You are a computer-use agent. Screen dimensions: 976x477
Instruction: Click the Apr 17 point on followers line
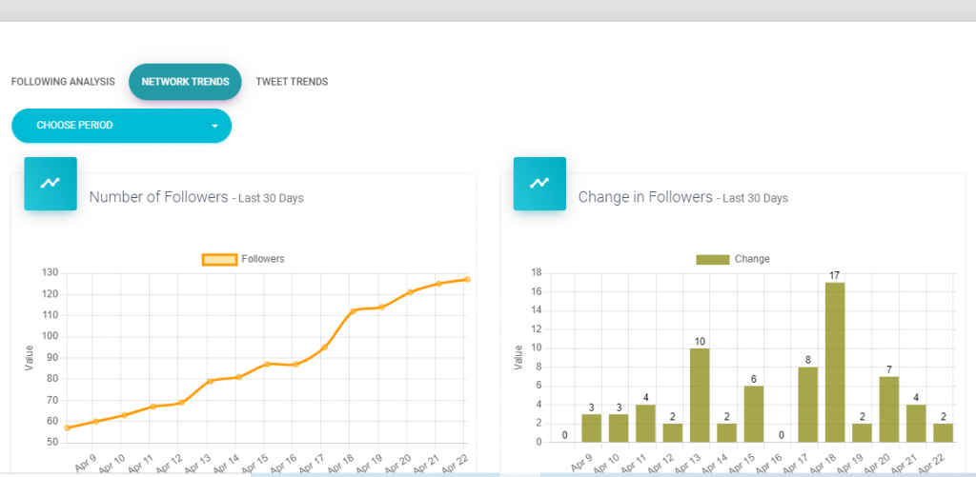(x=324, y=347)
